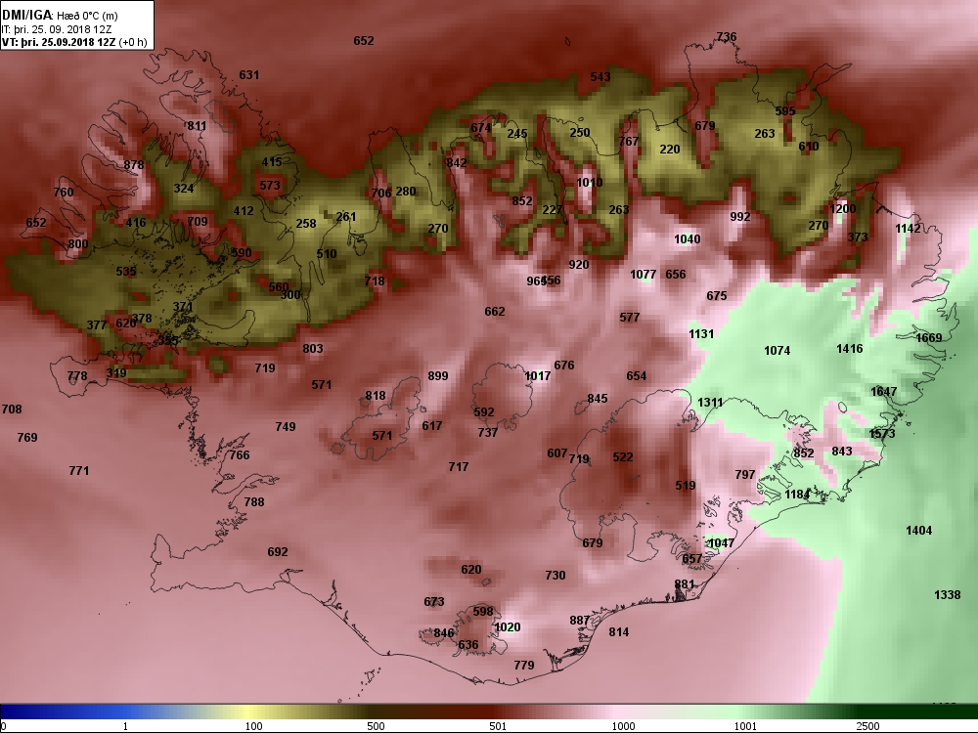Select the 662 value label
Viewport: 978px width, 733px height.
coord(495,311)
